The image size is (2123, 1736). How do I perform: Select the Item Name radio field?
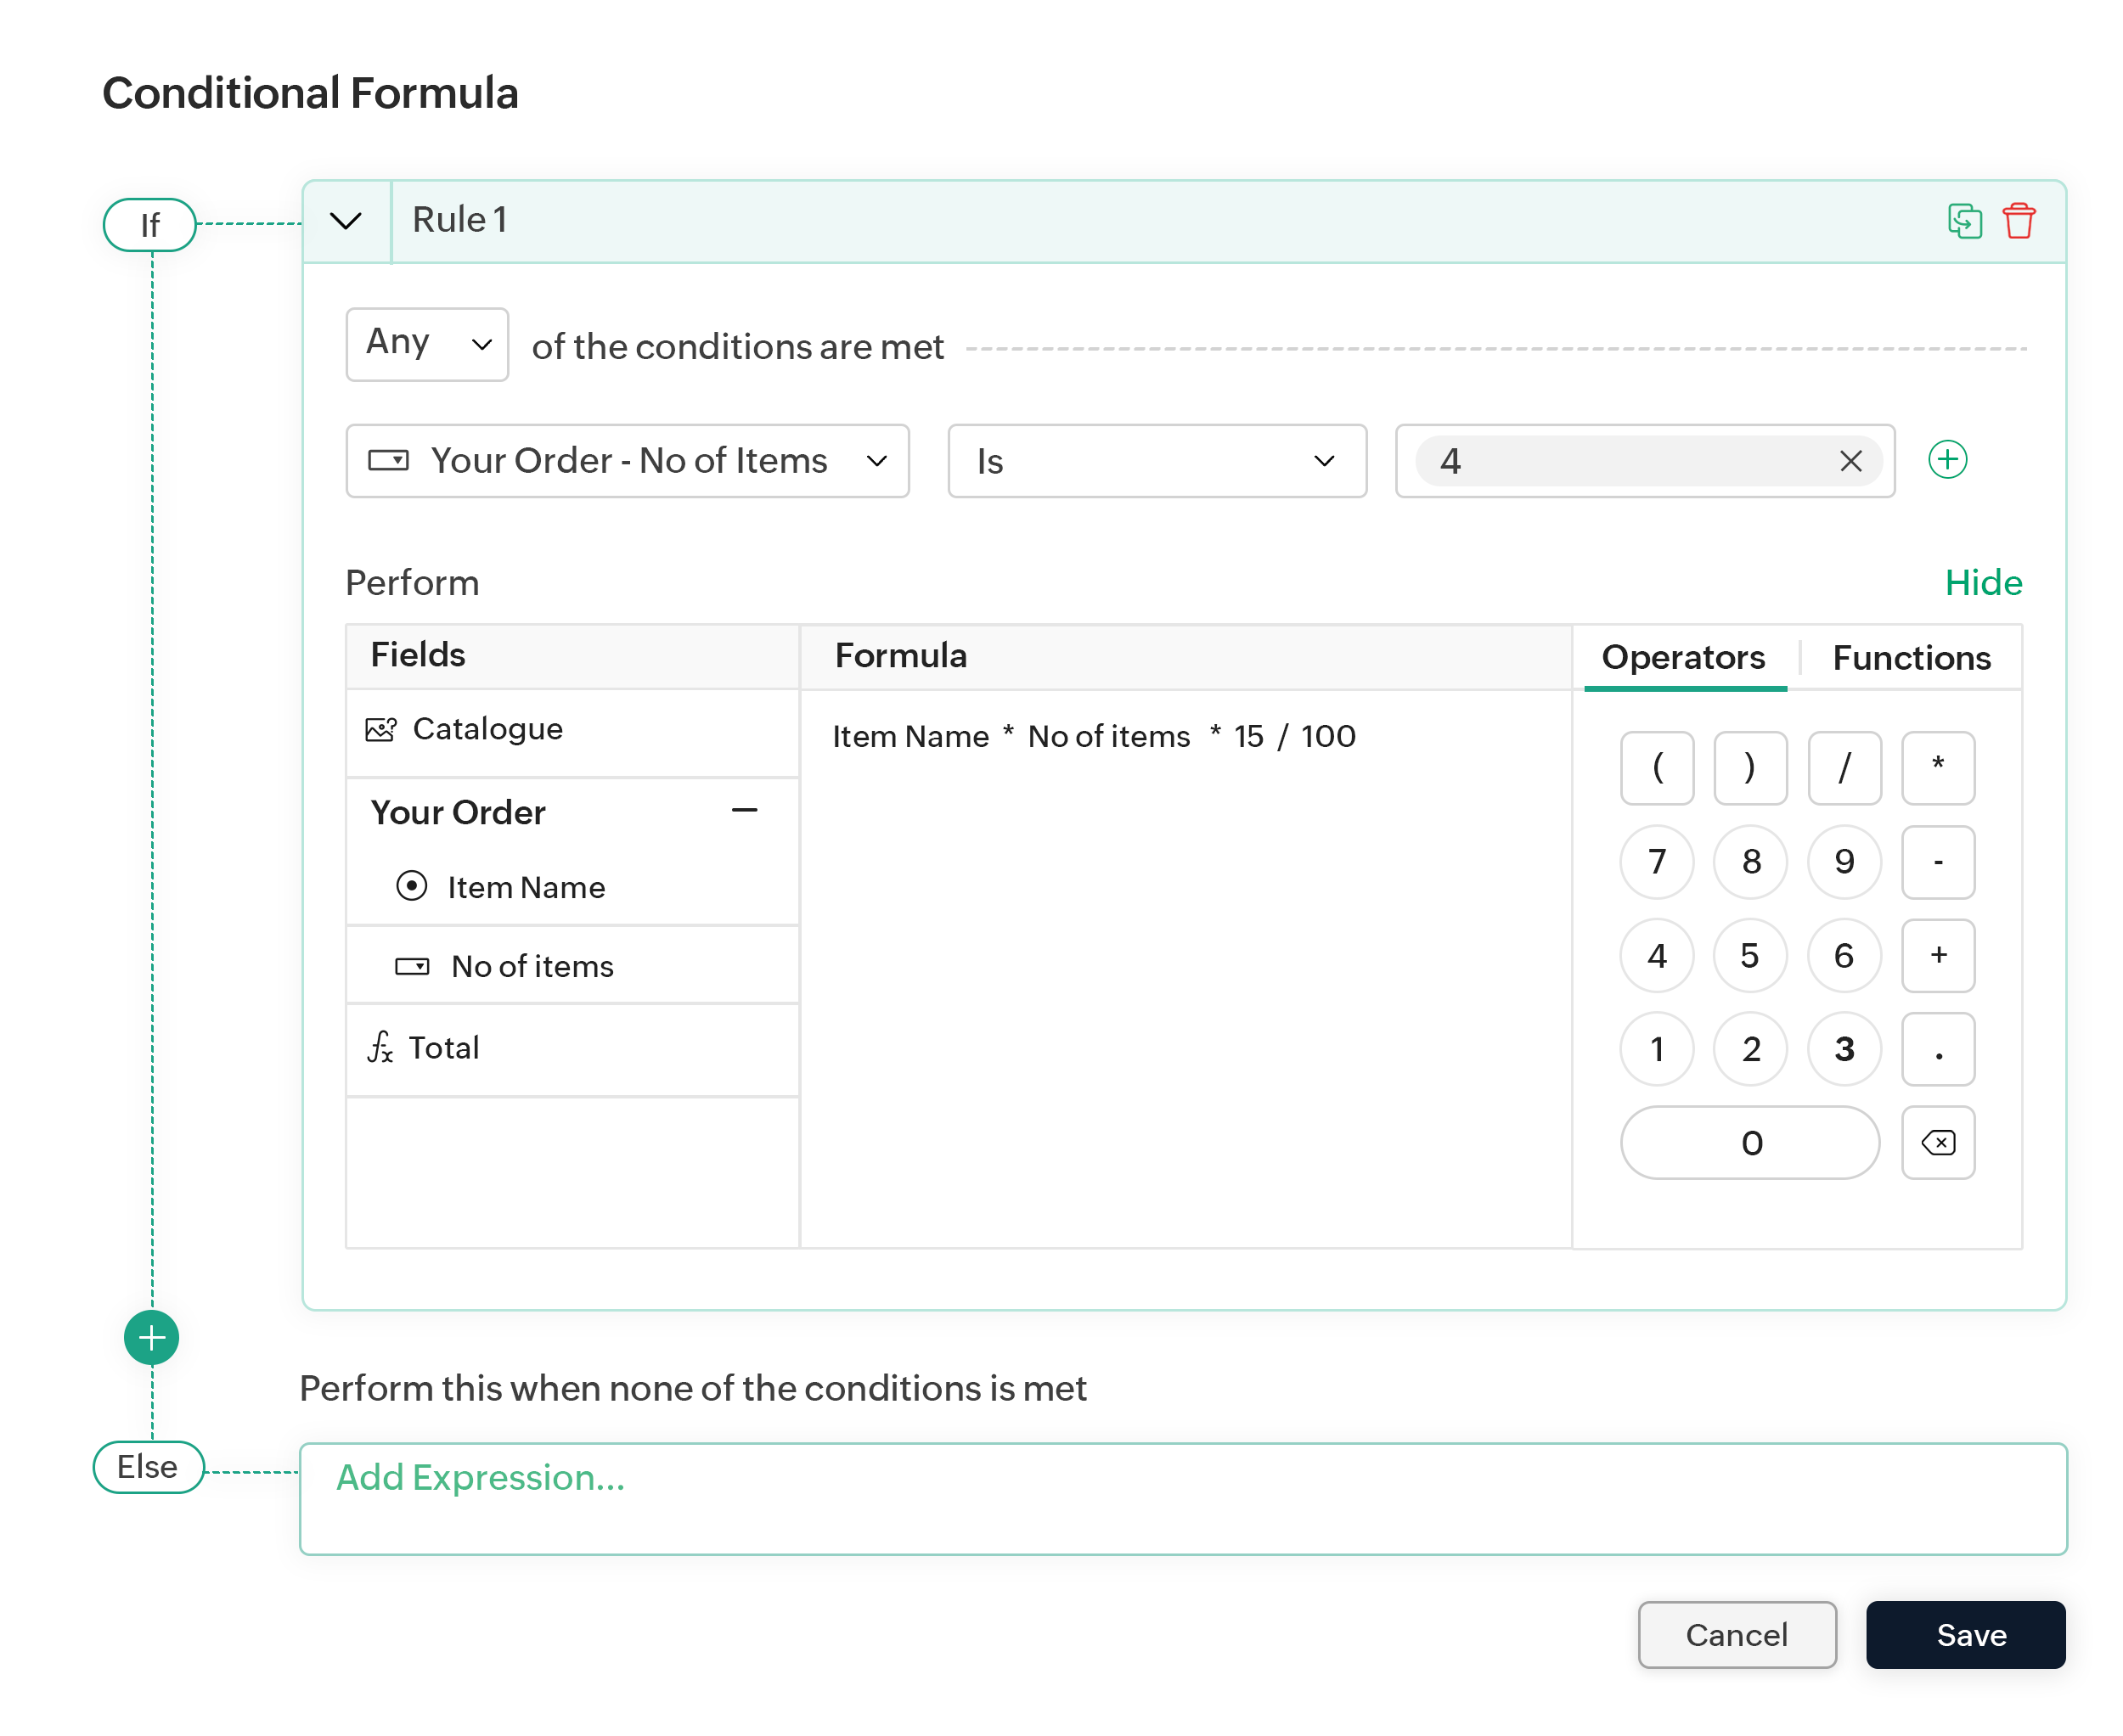tap(411, 886)
